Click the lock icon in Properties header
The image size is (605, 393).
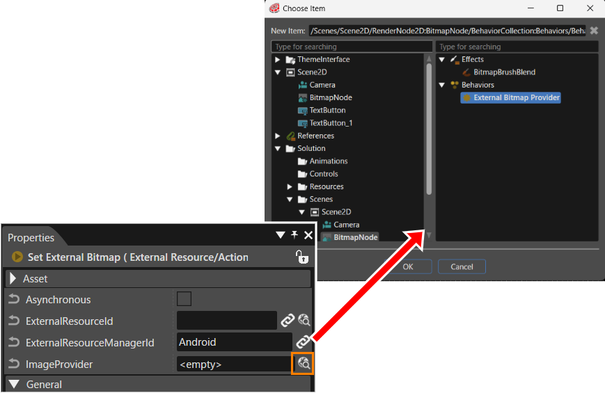(302, 257)
